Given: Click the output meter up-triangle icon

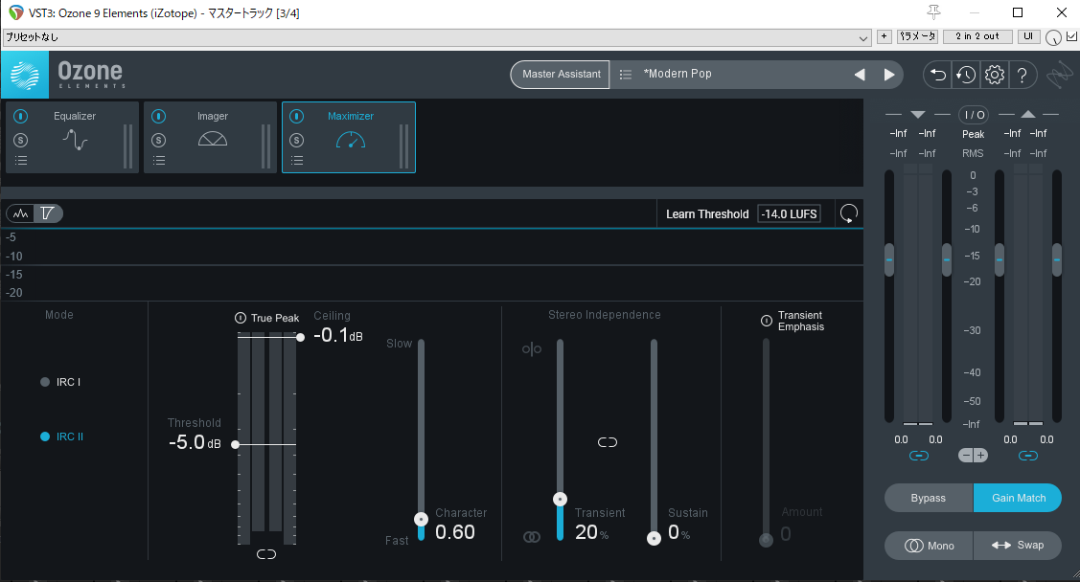Looking at the screenshot, I should (1027, 114).
